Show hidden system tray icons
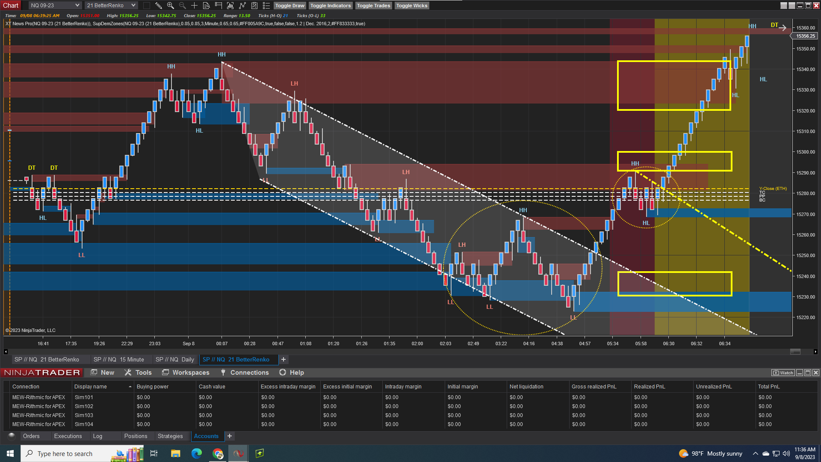Screen dimensions: 821x462 point(755,453)
